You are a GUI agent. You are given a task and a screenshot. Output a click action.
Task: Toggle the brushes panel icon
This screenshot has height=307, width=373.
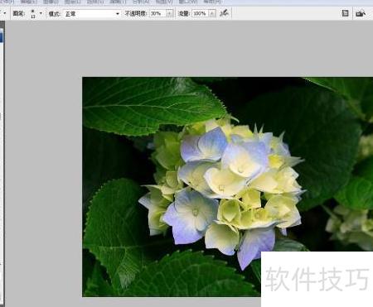pos(345,13)
